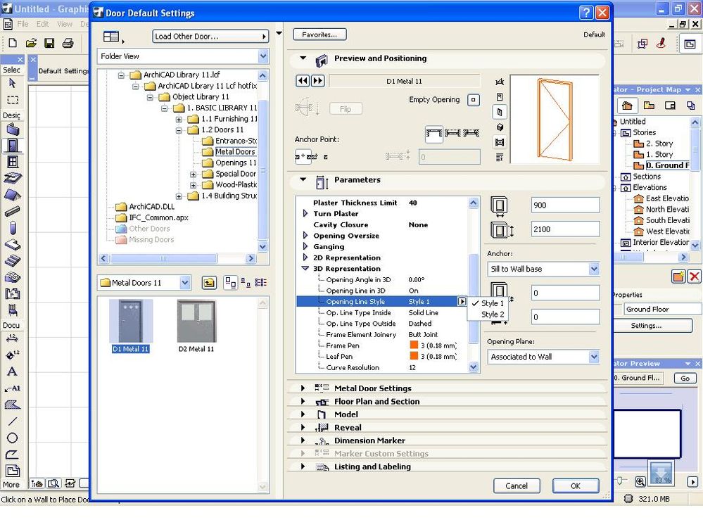Expand the Turn Plaster parameter group
Screen dimensions: 703x527
(305, 214)
